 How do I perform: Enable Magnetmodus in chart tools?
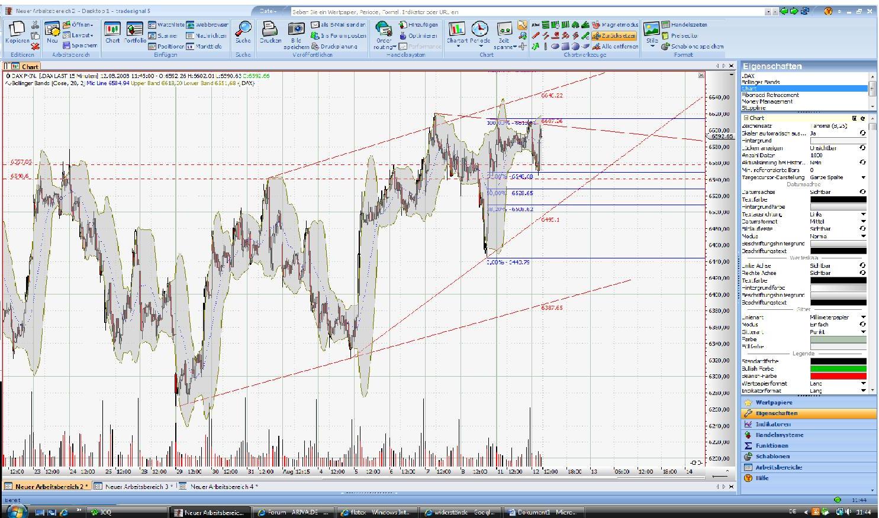click(x=616, y=25)
